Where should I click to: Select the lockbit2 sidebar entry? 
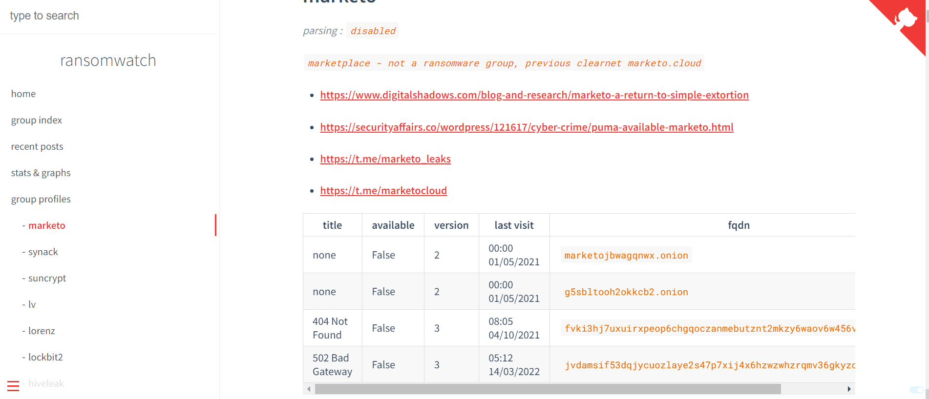tap(45, 357)
